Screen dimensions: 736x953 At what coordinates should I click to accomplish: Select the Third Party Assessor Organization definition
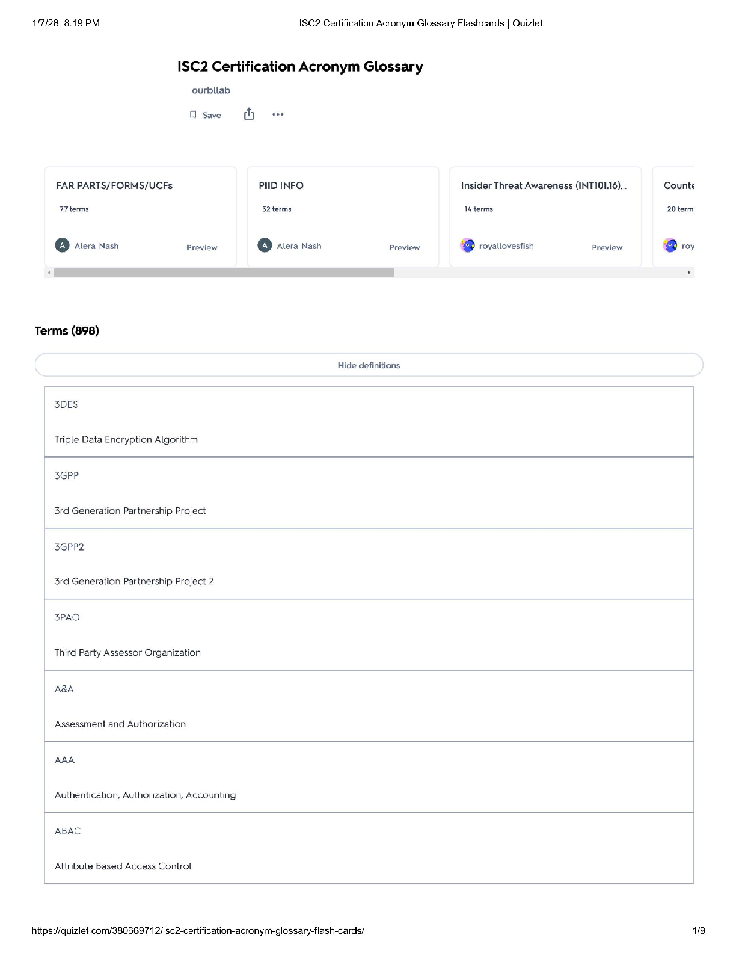pos(127,653)
